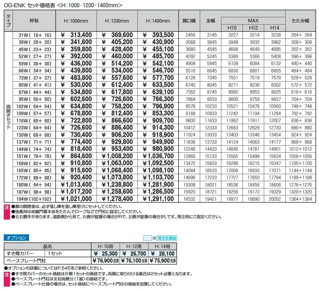Click opening width 7352 in 87W row

(190, 92)
